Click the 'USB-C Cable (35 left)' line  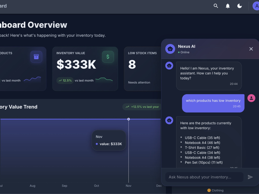(x=202, y=138)
